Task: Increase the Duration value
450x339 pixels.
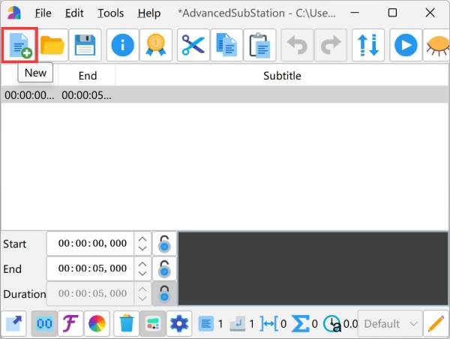Action: pos(142,289)
